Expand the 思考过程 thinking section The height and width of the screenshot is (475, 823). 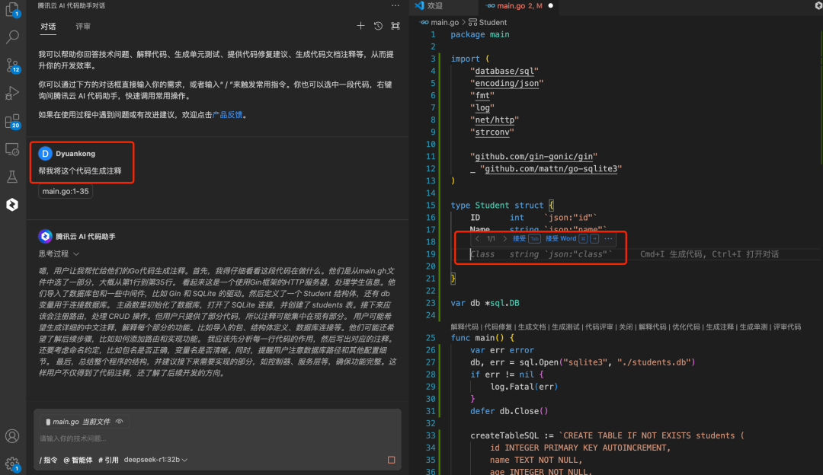(x=58, y=253)
